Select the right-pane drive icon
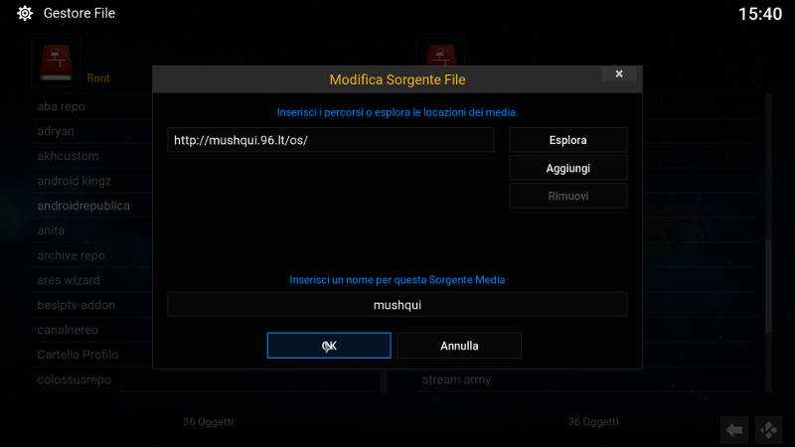Image resolution: width=795 pixels, height=447 pixels. pos(440,55)
